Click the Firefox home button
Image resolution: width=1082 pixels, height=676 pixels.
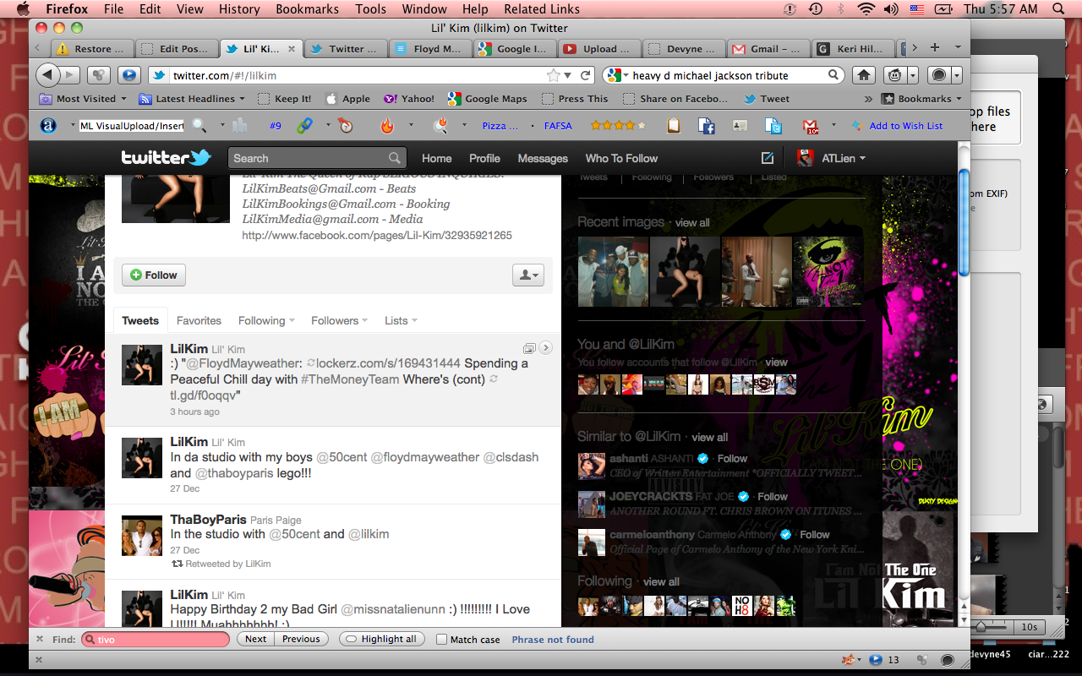click(863, 75)
